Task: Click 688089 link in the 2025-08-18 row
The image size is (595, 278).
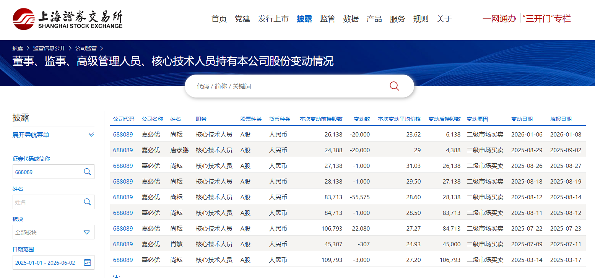Action: click(x=123, y=181)
